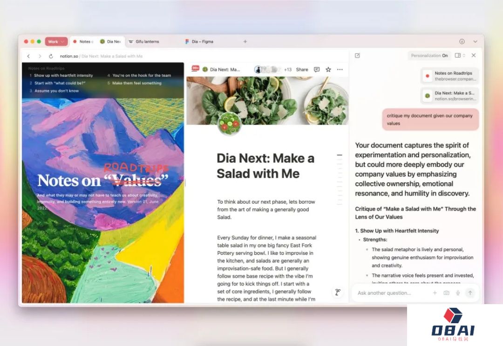Click the "Your document captures the spirit" summary
503x346 pixels.
click(x=413, y=169)
